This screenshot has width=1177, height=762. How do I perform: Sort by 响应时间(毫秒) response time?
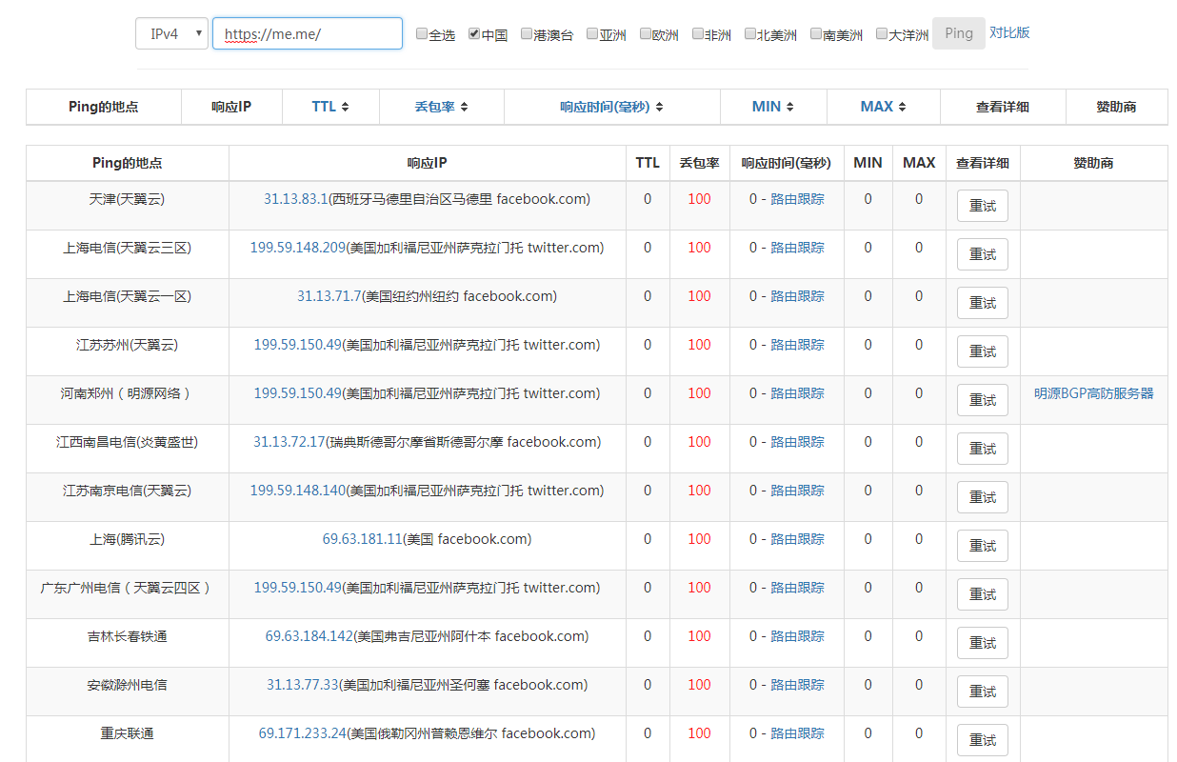tap(611, 107)
